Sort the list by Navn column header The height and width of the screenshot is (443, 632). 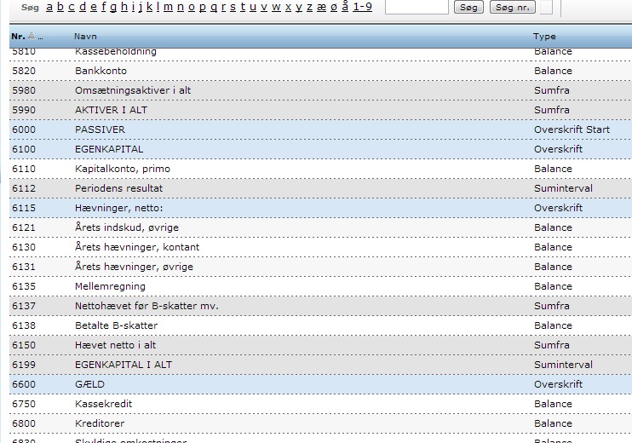tap(85, 37)
